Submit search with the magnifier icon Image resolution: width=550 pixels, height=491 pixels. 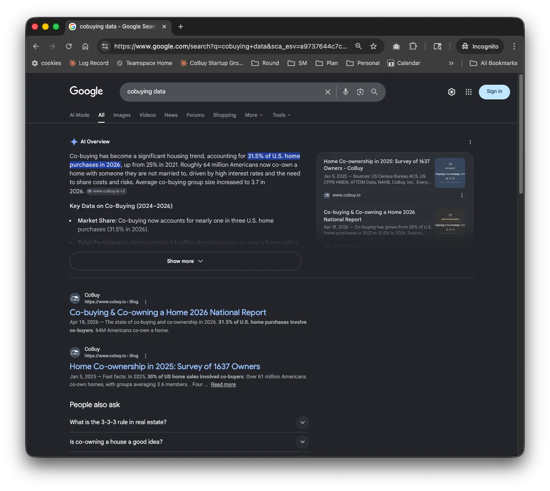pos(374,92)
